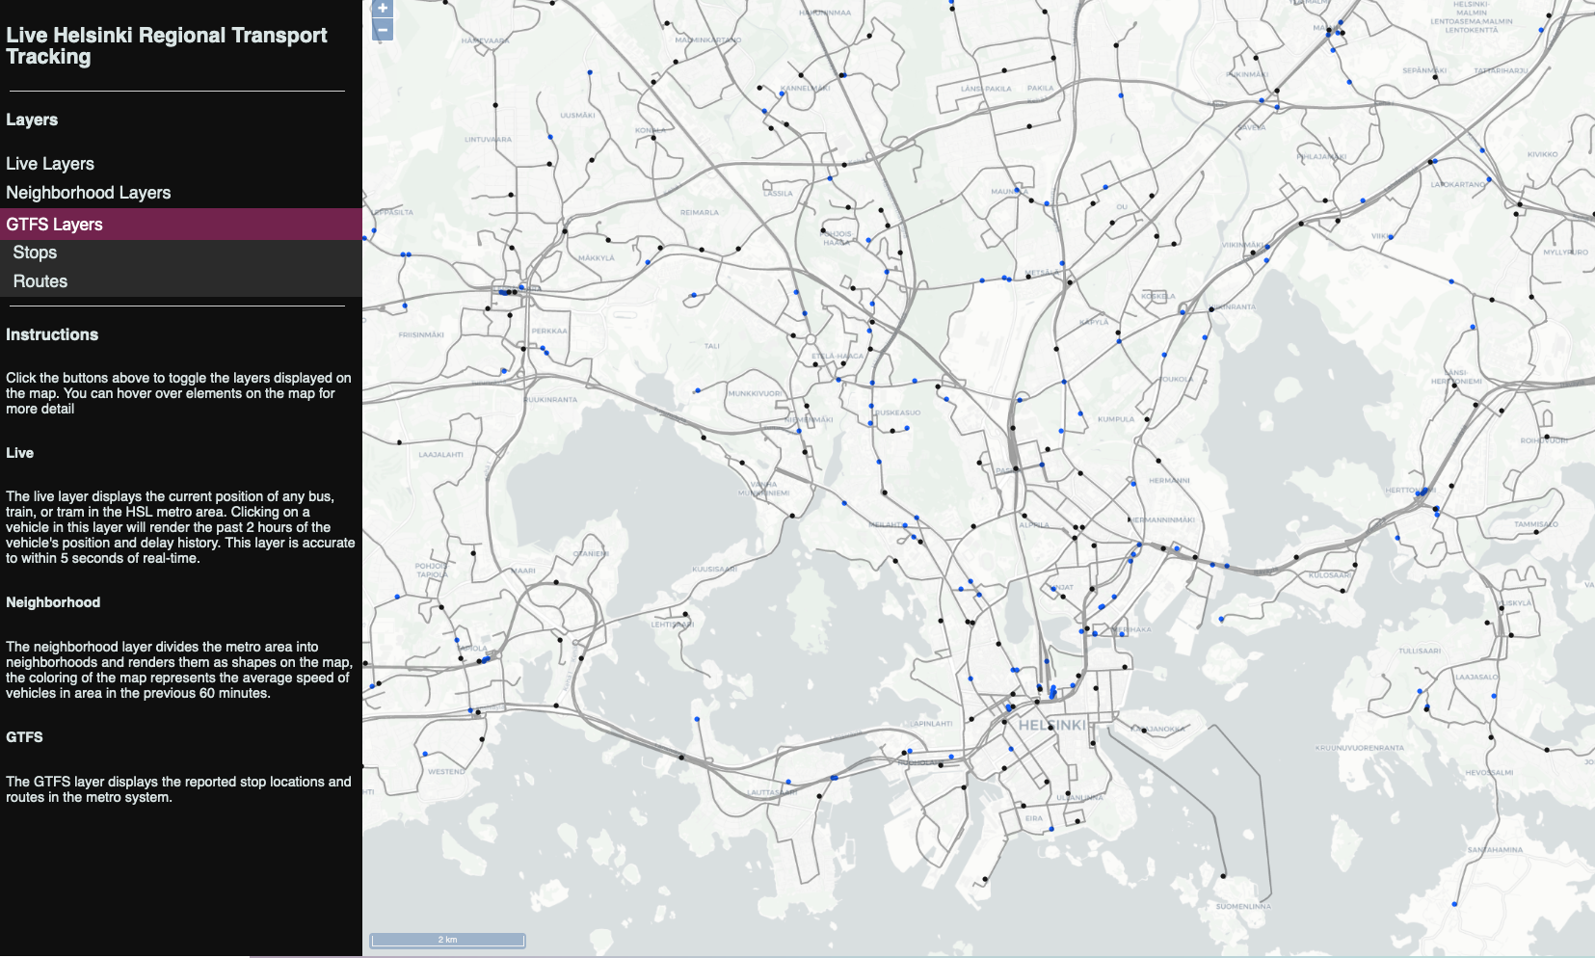The height and width of the screenshot is (958, 1595).
Task: Click the SANTAHAMINA map label
Action: click(x=1495, y=850)
